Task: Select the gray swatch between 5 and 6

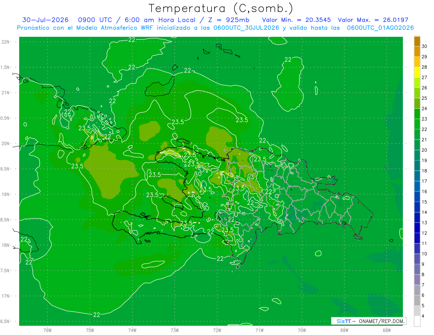Action: (x=417, y=301)
